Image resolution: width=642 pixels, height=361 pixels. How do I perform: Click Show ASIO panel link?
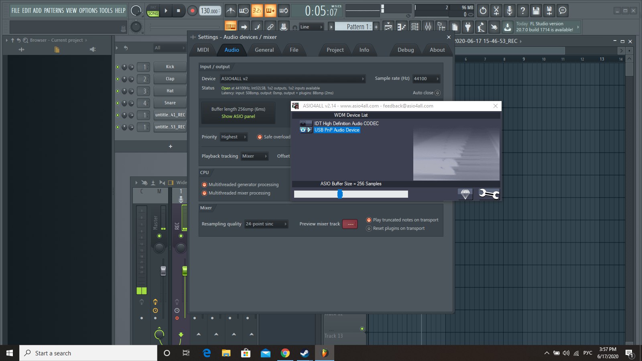click(x=238, y=116)
